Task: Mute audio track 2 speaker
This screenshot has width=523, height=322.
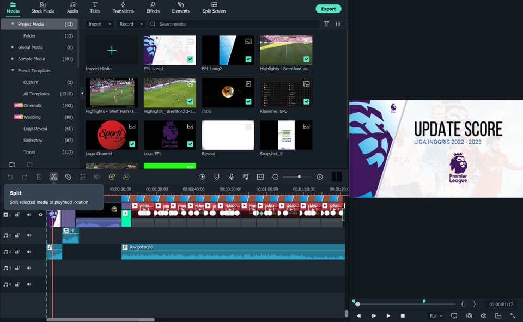Action: coord(29,252)
